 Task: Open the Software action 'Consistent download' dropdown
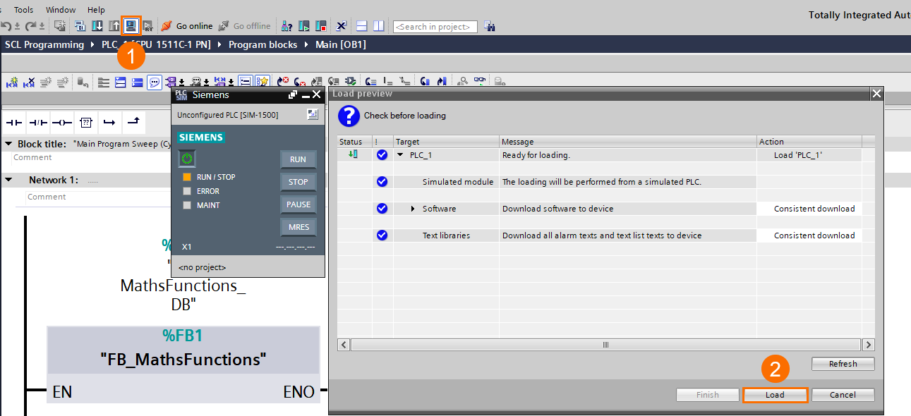point(810,209)
